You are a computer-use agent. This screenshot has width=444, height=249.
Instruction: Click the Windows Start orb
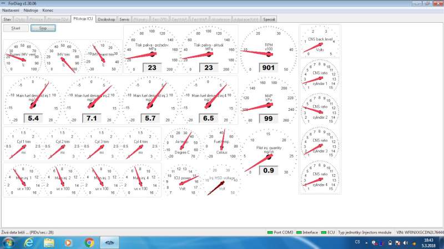(8, 242)
